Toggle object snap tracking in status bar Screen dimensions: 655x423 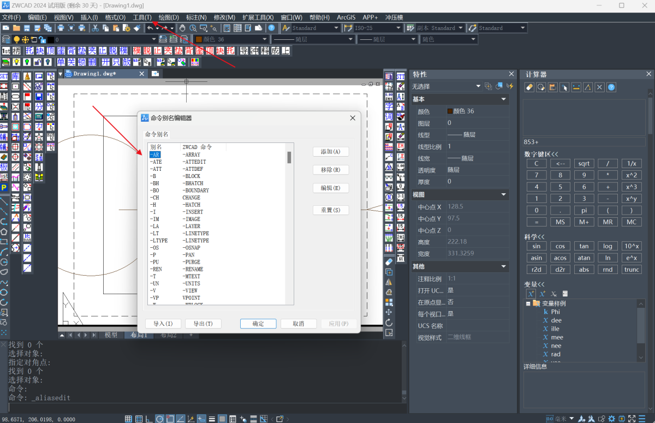click(180, 419)
